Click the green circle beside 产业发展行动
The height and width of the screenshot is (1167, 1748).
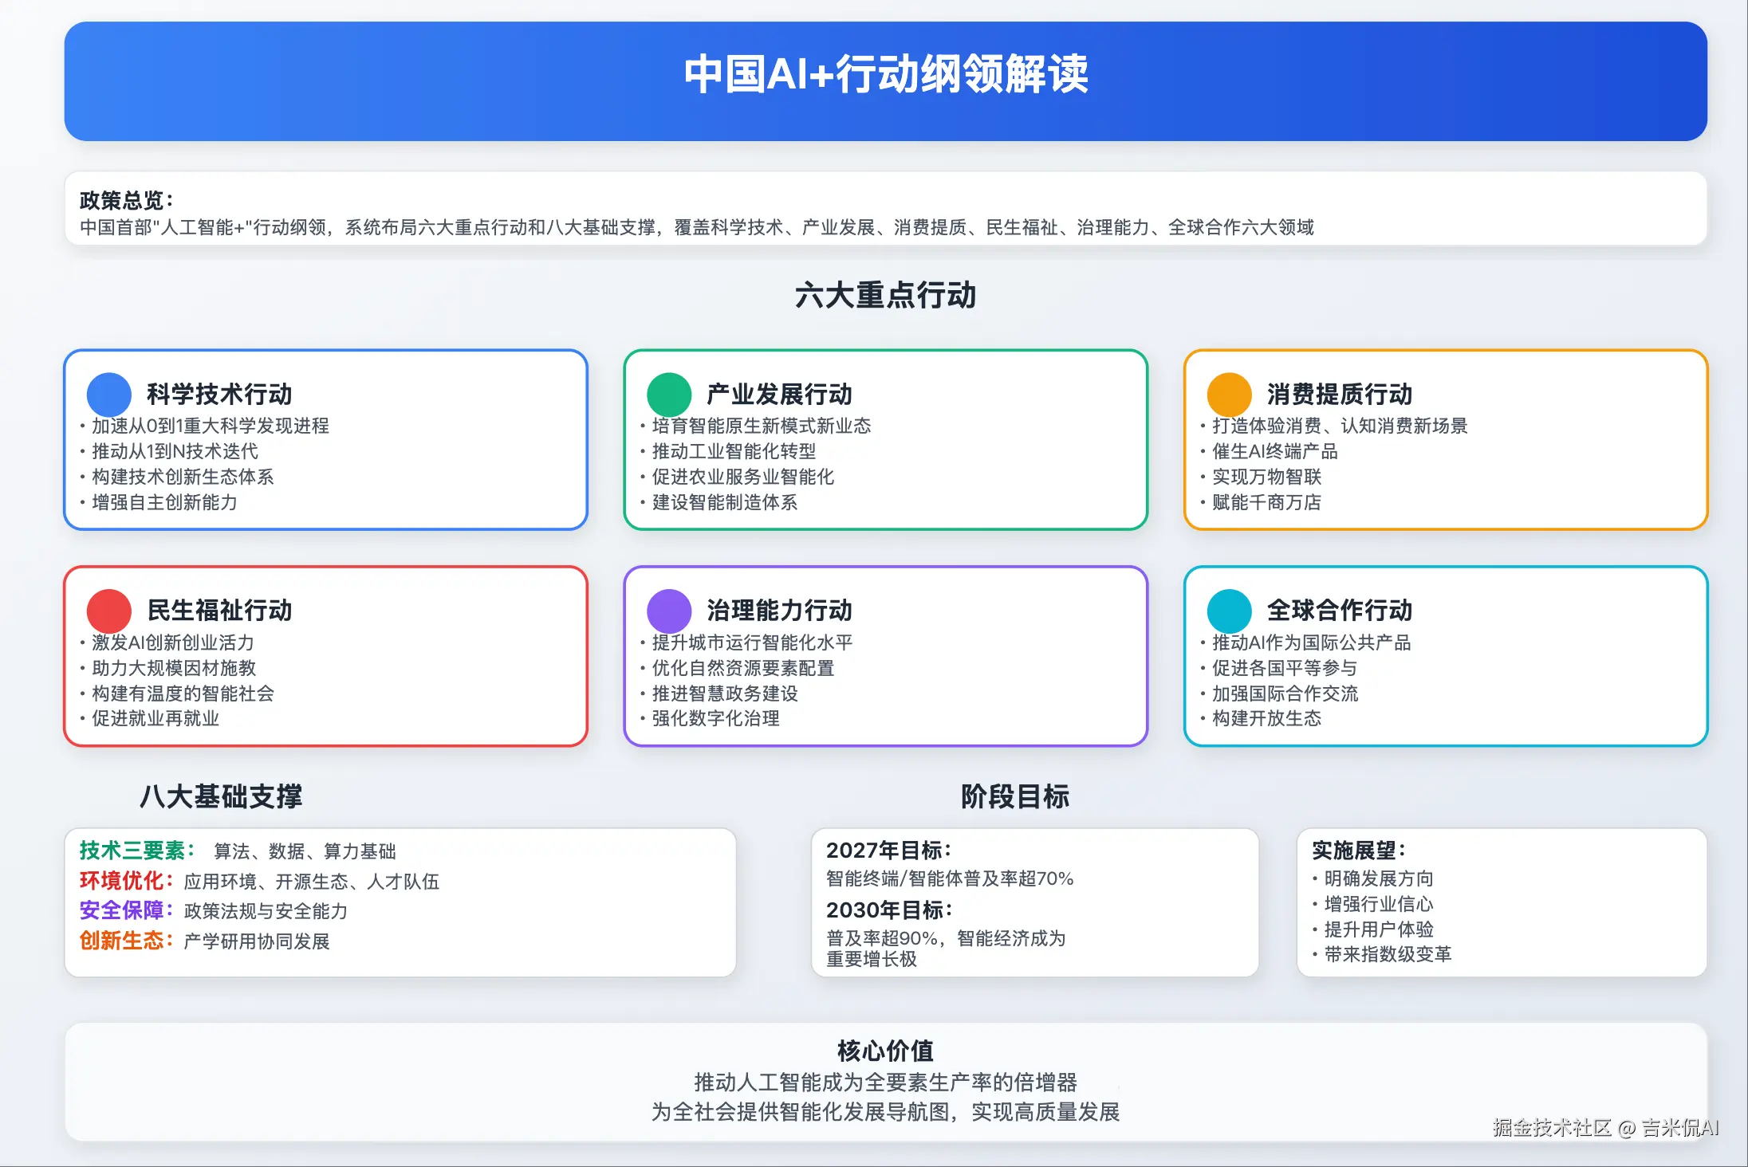[669, 395]
